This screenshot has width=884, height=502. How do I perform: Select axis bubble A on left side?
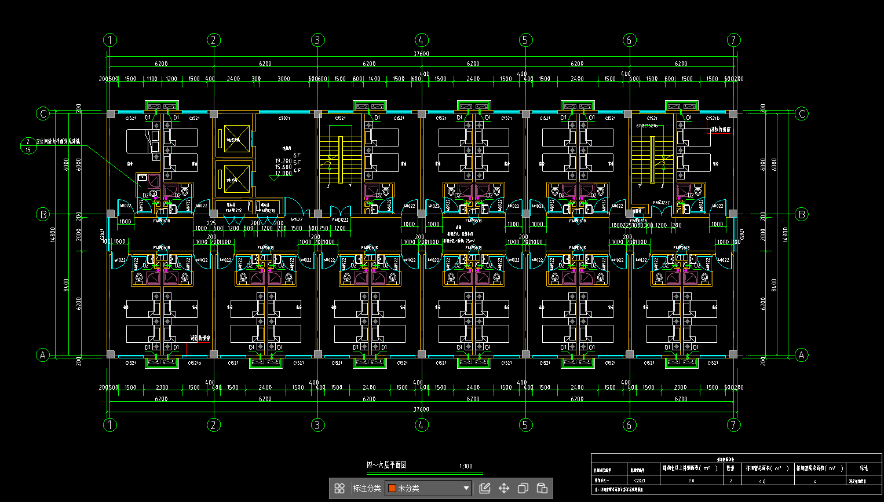pos(43,355)
